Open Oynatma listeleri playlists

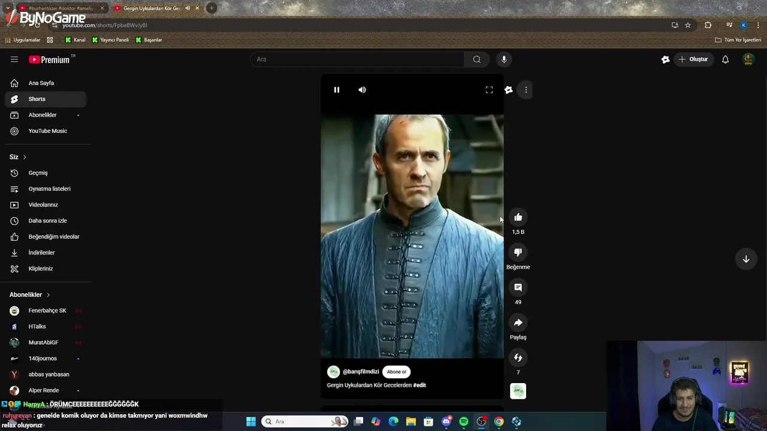coord(46,189)
